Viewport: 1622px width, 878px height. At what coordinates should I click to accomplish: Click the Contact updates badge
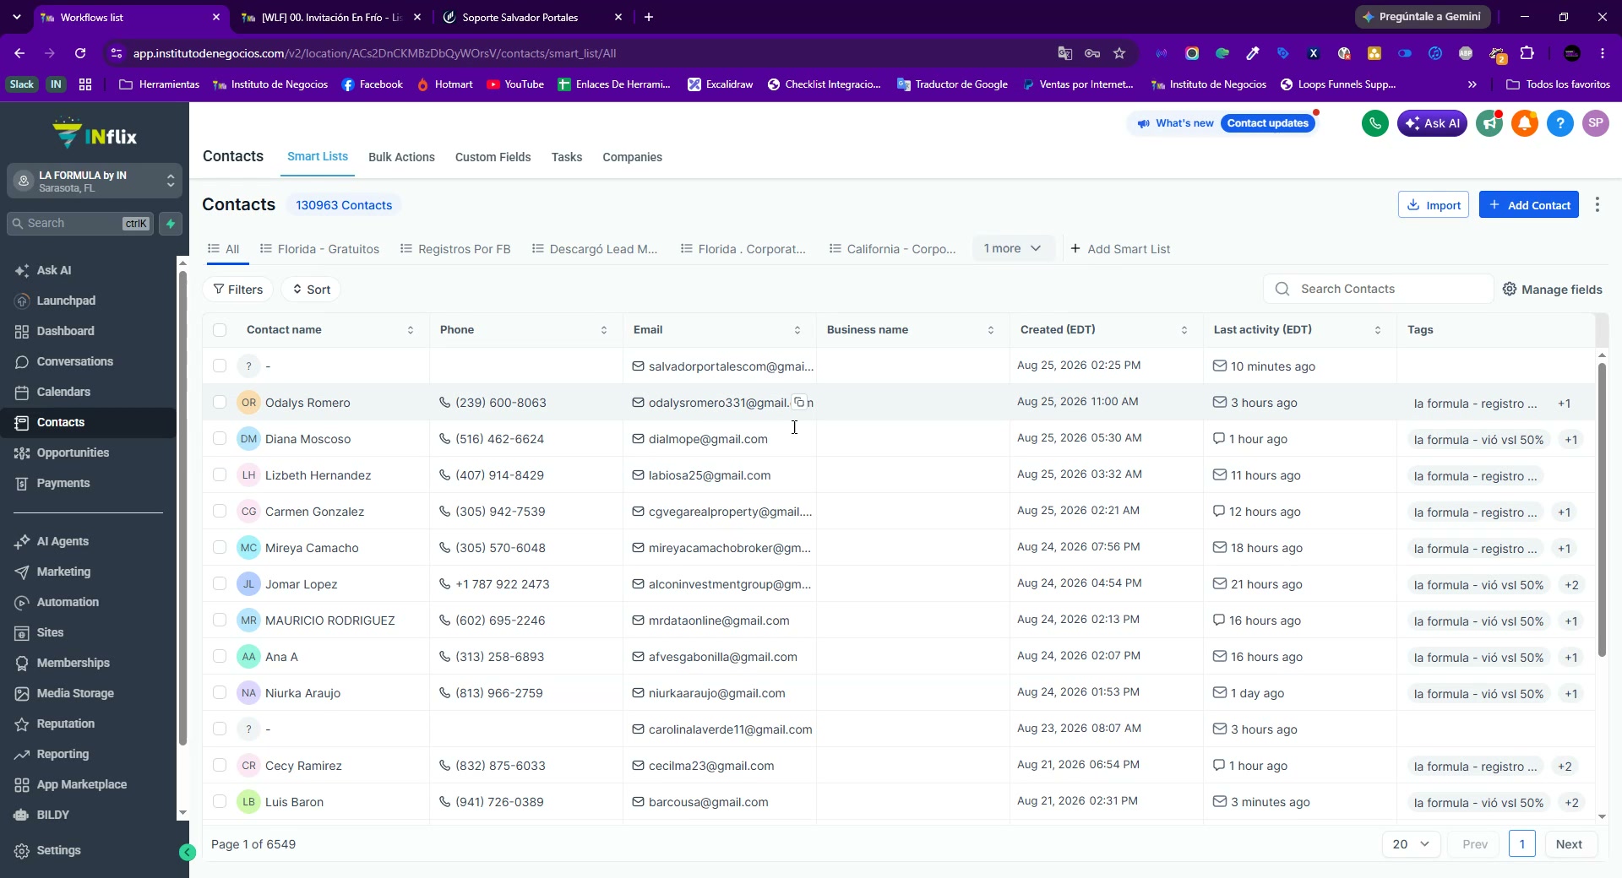[x=1267, y=123]
